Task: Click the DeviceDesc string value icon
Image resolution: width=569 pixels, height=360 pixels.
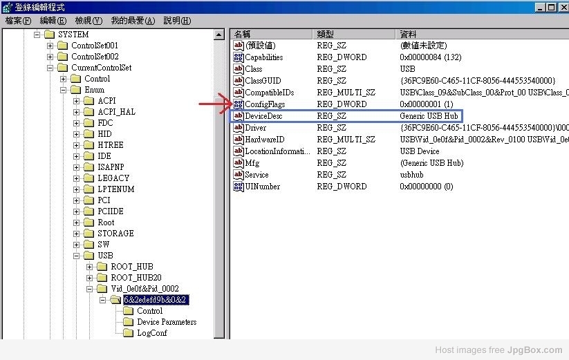Action: (x=239, y=116)
